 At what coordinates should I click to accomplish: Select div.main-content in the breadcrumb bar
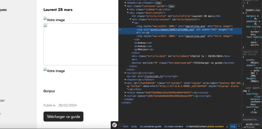coord(174,126)
